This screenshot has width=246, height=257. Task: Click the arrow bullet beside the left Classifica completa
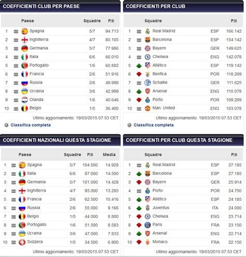6,125
